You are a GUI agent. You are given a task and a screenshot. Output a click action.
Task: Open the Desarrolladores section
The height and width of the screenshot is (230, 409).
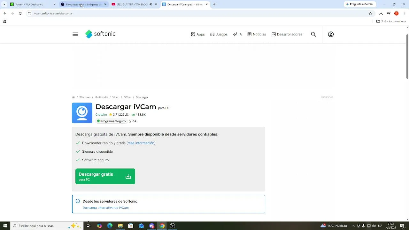click(287, 34)
